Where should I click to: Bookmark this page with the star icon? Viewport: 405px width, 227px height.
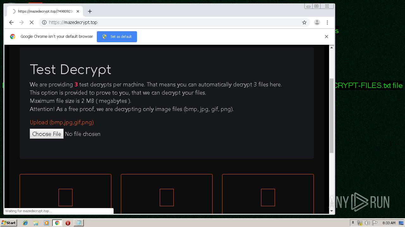point(304,22)
